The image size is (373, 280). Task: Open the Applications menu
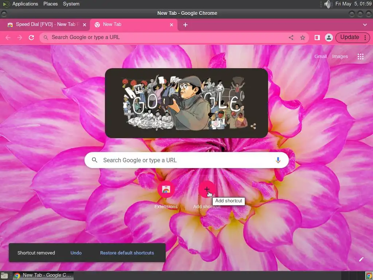(25, 4)
